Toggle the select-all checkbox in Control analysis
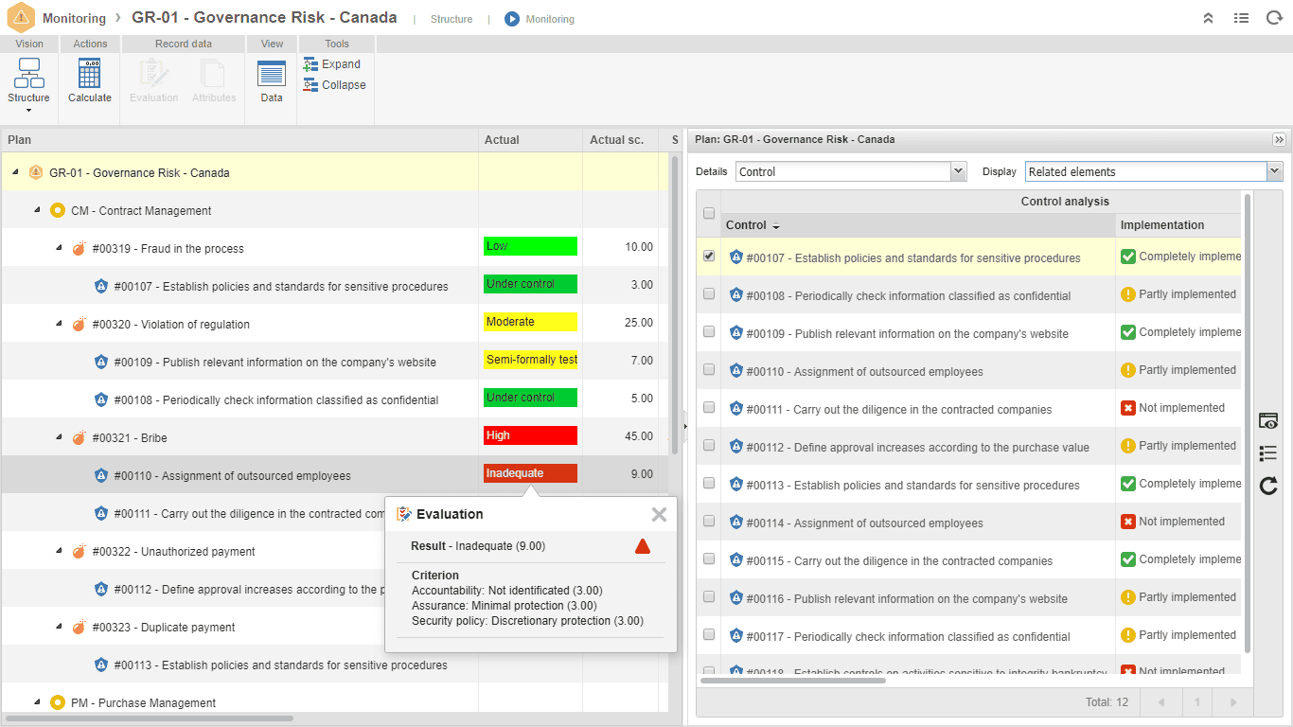Screen dimensions: 1293x727 pos(709,213)
